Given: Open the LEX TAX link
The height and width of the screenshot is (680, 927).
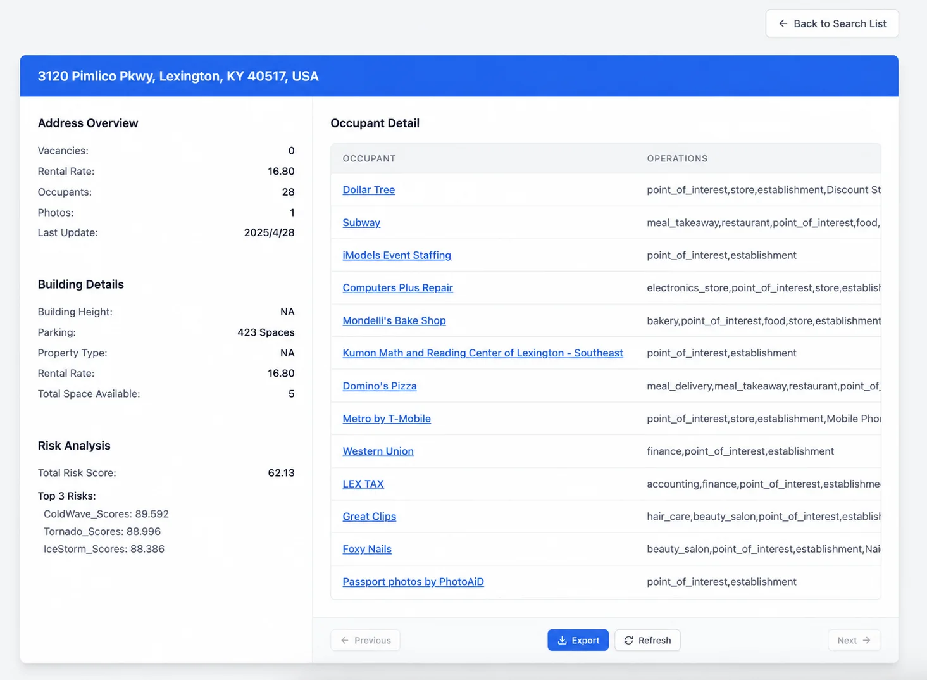Looking at the screenshot, I should tap(363, 484).
